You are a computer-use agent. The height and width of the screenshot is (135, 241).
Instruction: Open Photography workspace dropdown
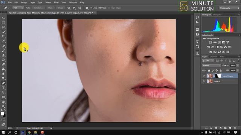coord(229,8)
